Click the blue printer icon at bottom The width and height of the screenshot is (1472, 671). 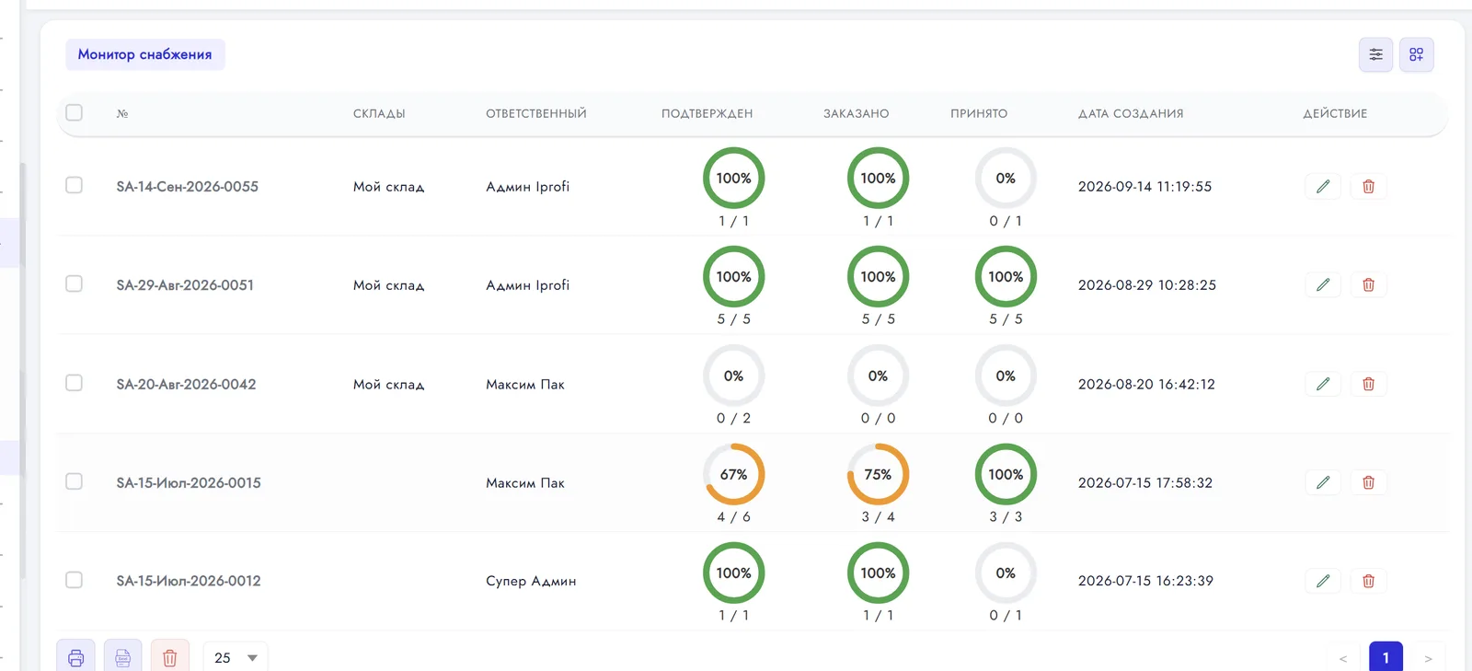pyautogui.click(x=75, y=657)
